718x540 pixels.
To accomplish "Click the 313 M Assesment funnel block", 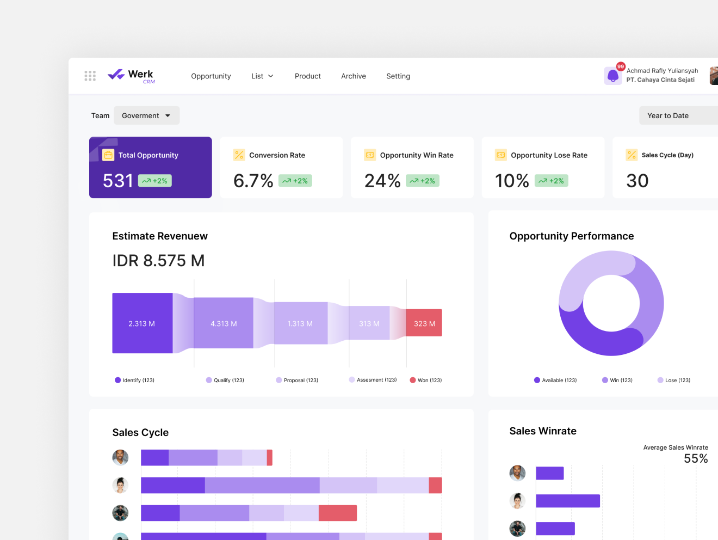I will [369, 323].
